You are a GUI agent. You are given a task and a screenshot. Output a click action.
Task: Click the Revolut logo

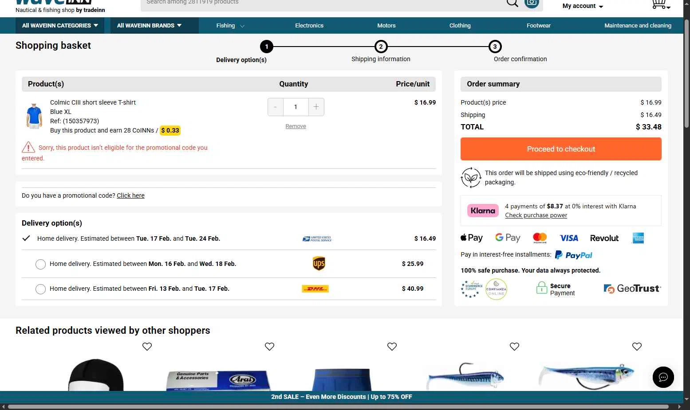pos(604,238)
